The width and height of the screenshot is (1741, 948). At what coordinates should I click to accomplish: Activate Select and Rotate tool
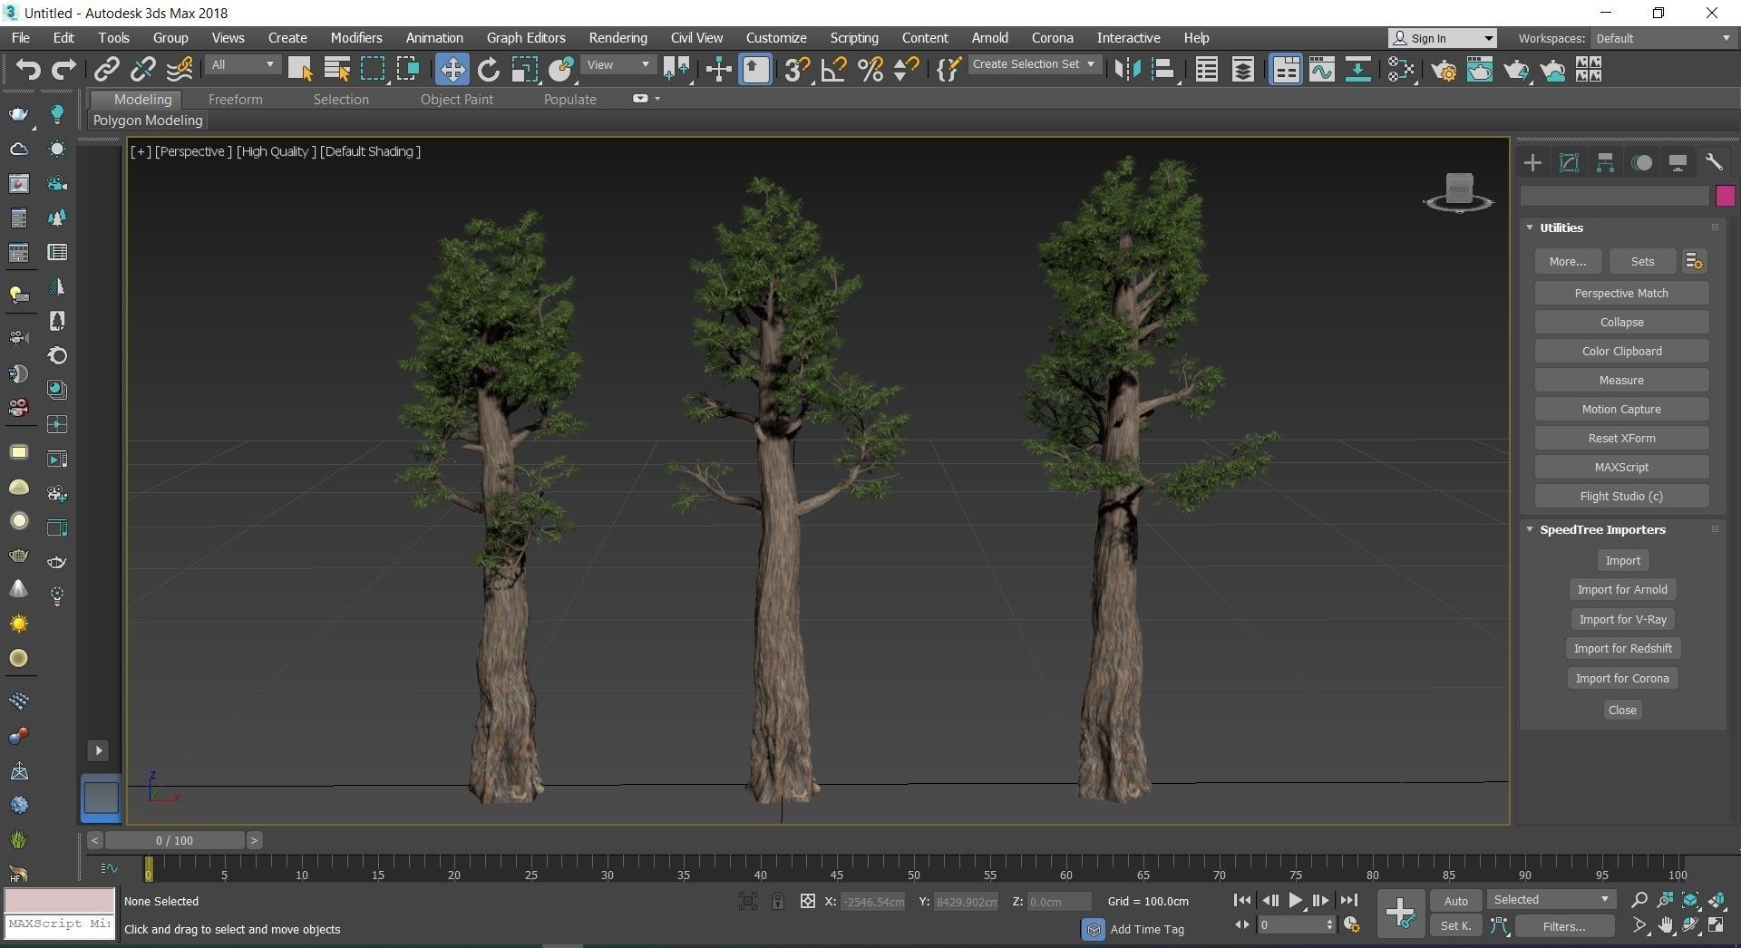pyautogui.click(x=489, y=69)
